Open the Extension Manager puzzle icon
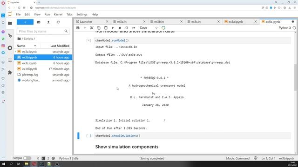The height and width of the screenshot is (167, 298). pyautogui.click(x=10, y=72)
